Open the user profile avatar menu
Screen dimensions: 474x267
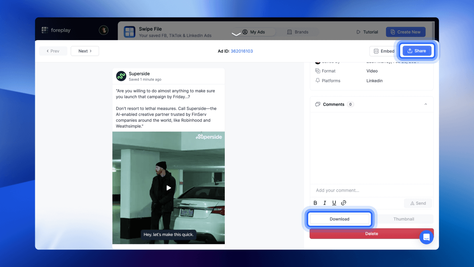click(104, 30)
